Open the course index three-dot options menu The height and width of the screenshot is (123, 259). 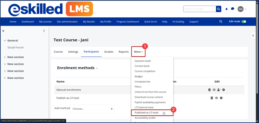click(x=44, y=31)
